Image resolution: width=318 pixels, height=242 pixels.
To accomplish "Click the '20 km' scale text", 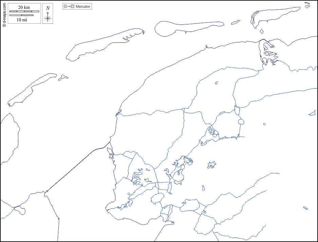I will [24, 7].
